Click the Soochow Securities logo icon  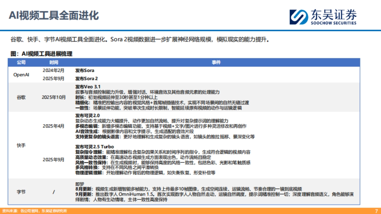[x=298, y=16]
